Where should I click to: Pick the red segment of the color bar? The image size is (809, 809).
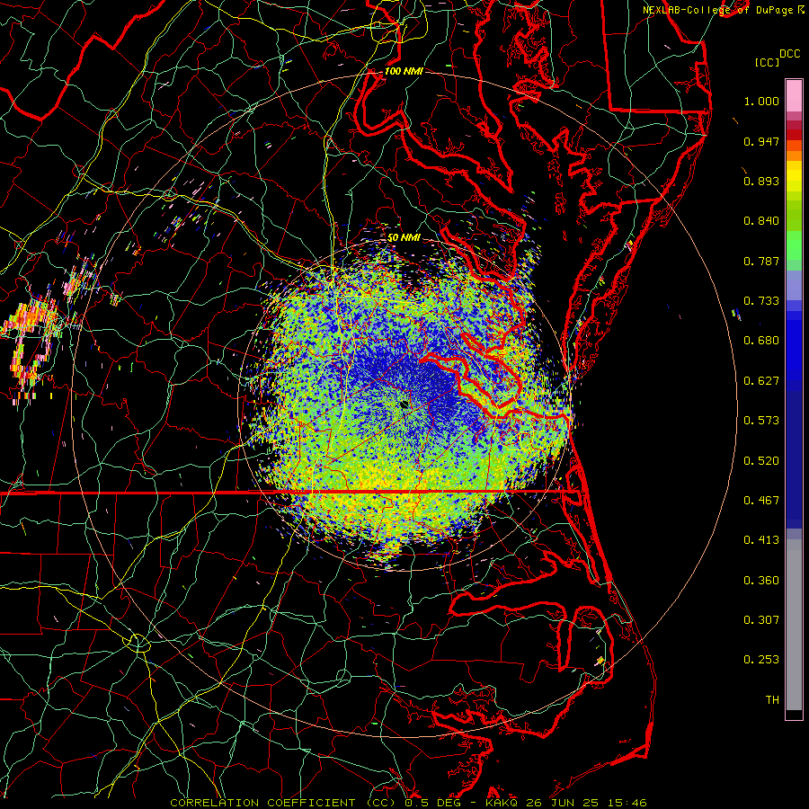click(794, 135)
